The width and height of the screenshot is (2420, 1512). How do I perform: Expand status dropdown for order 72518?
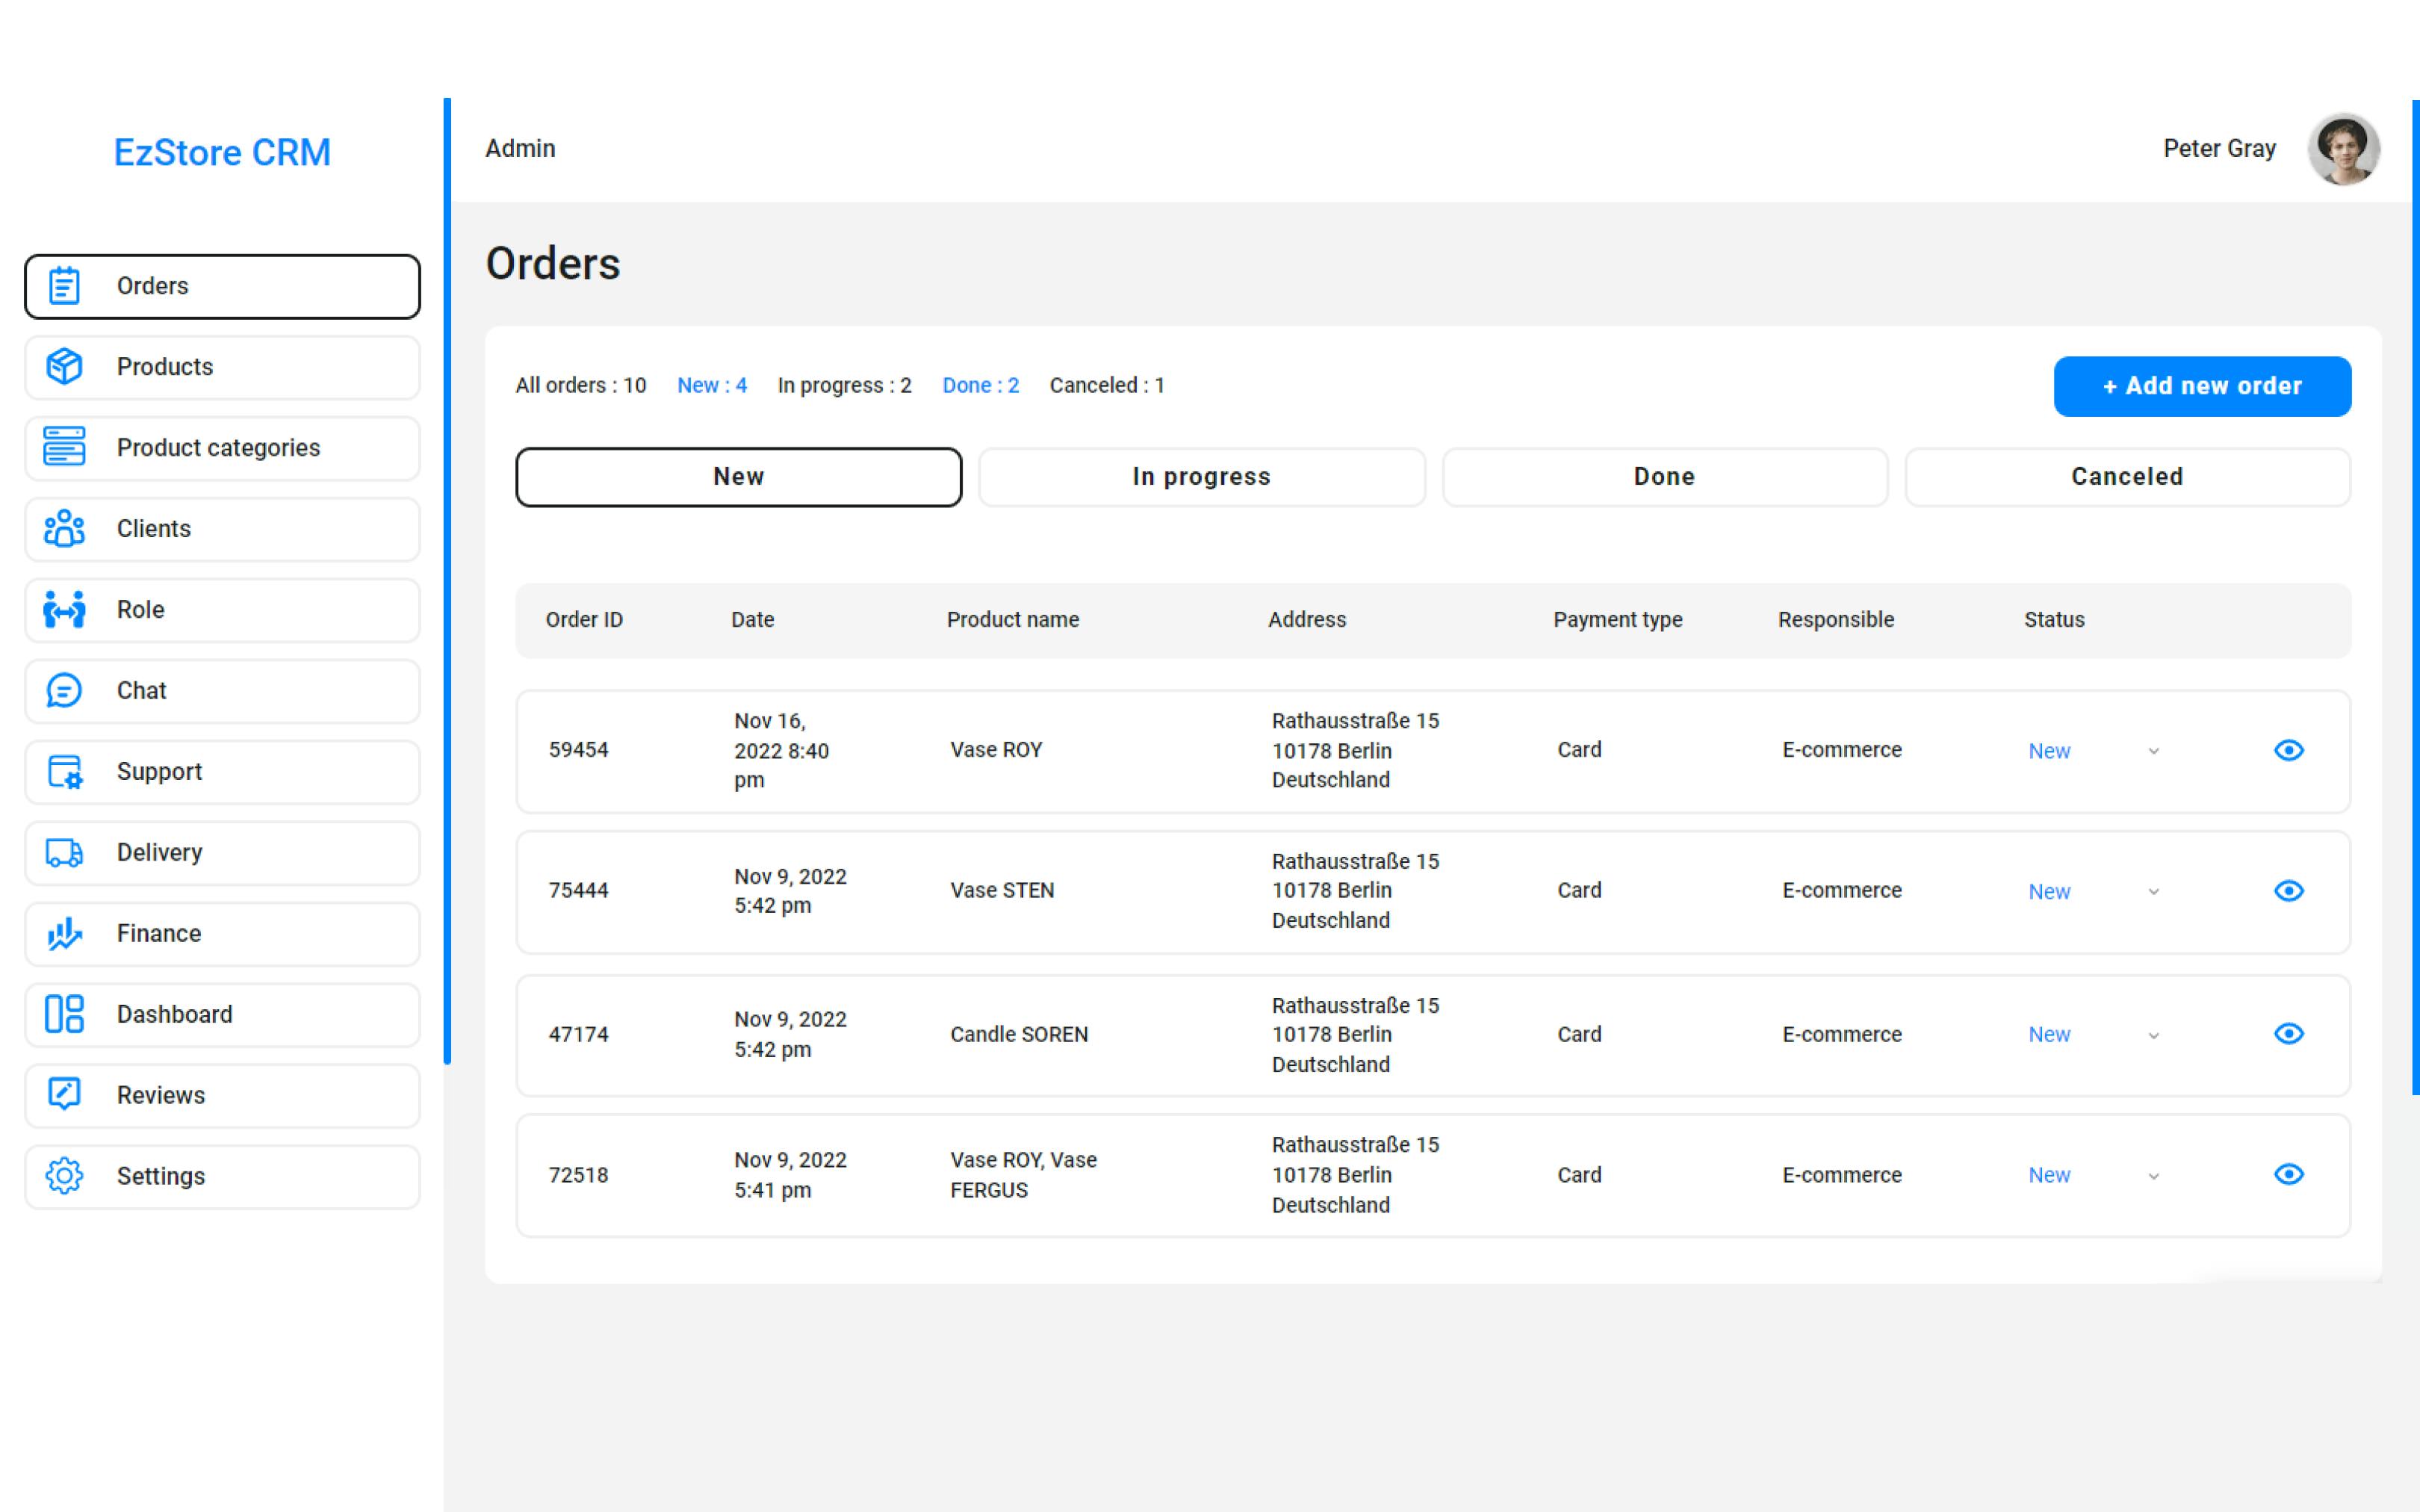click(2153, 1176)
